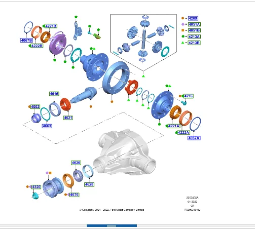Open the 4221B part callout
The width and height of the screenshot is (255, 229).
click(51, 26)
